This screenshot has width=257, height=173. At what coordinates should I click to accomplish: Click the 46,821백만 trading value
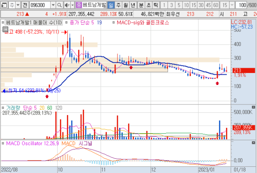152,14
